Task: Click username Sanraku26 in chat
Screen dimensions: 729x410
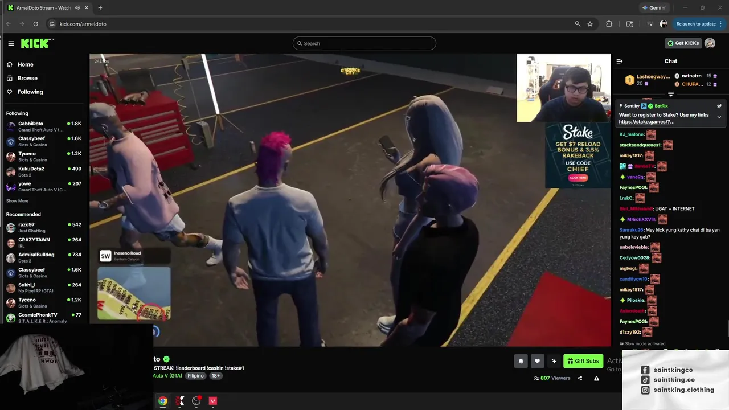Action: (632, 230)
